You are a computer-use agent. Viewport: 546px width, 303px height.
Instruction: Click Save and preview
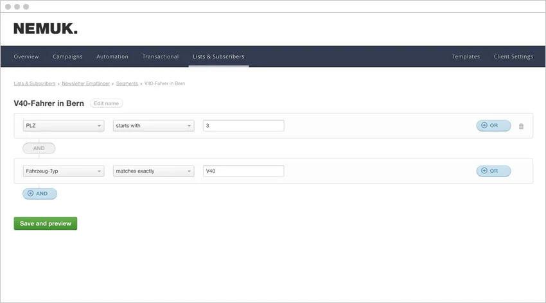(x=46, y=223)
